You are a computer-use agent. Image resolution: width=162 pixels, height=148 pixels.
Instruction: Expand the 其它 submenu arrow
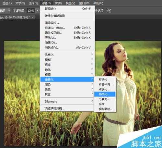tap(92, 94)
